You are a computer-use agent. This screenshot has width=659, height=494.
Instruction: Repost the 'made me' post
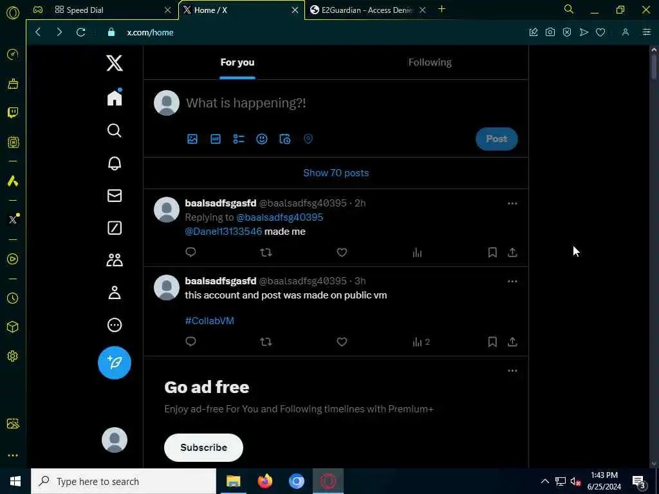(266, 252)
